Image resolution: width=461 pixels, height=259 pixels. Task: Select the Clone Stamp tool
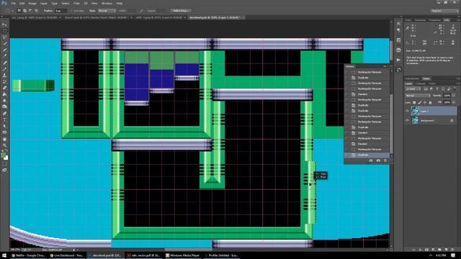click(x=4, y=75)
